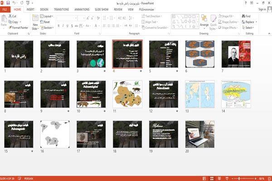The image size is (272, 181).
Task: Toggle Underline formatting
Action: [x=67, y=26]
